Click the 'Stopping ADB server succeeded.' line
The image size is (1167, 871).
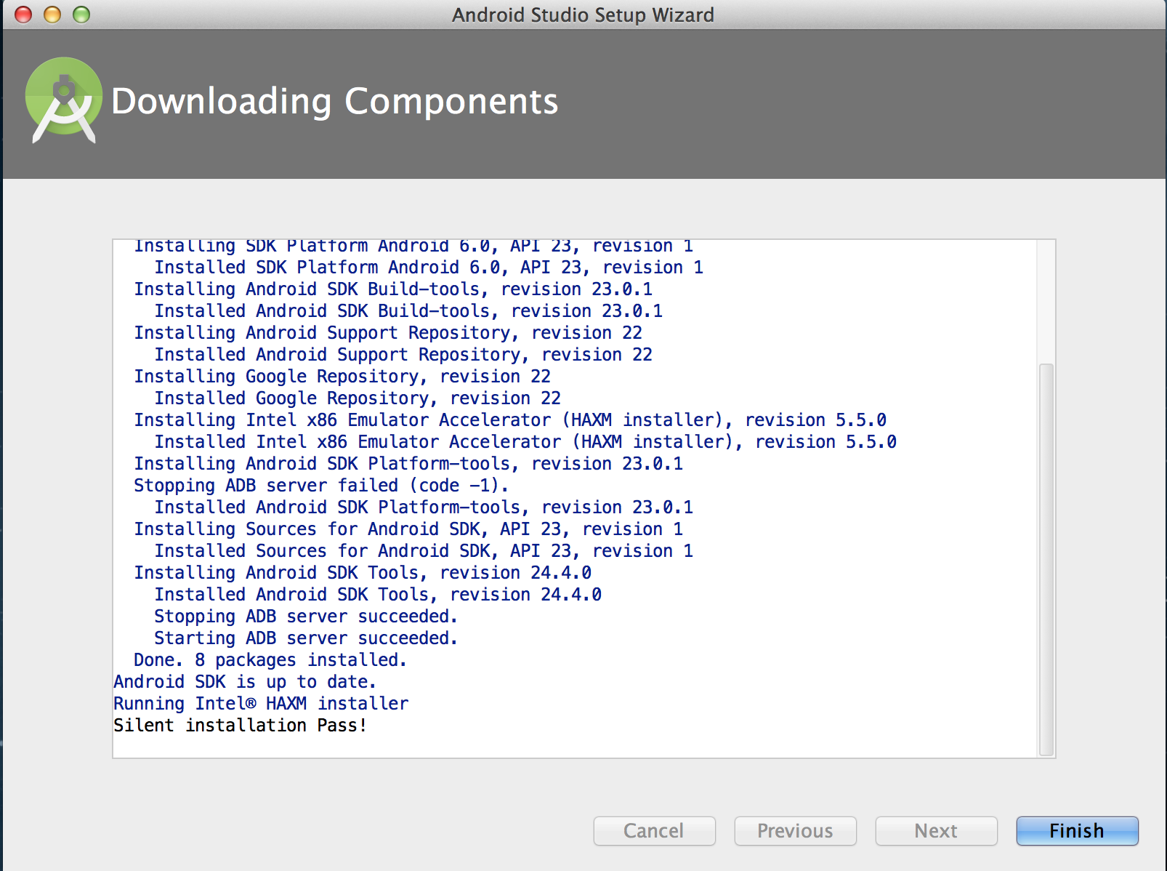pos(305,617)
